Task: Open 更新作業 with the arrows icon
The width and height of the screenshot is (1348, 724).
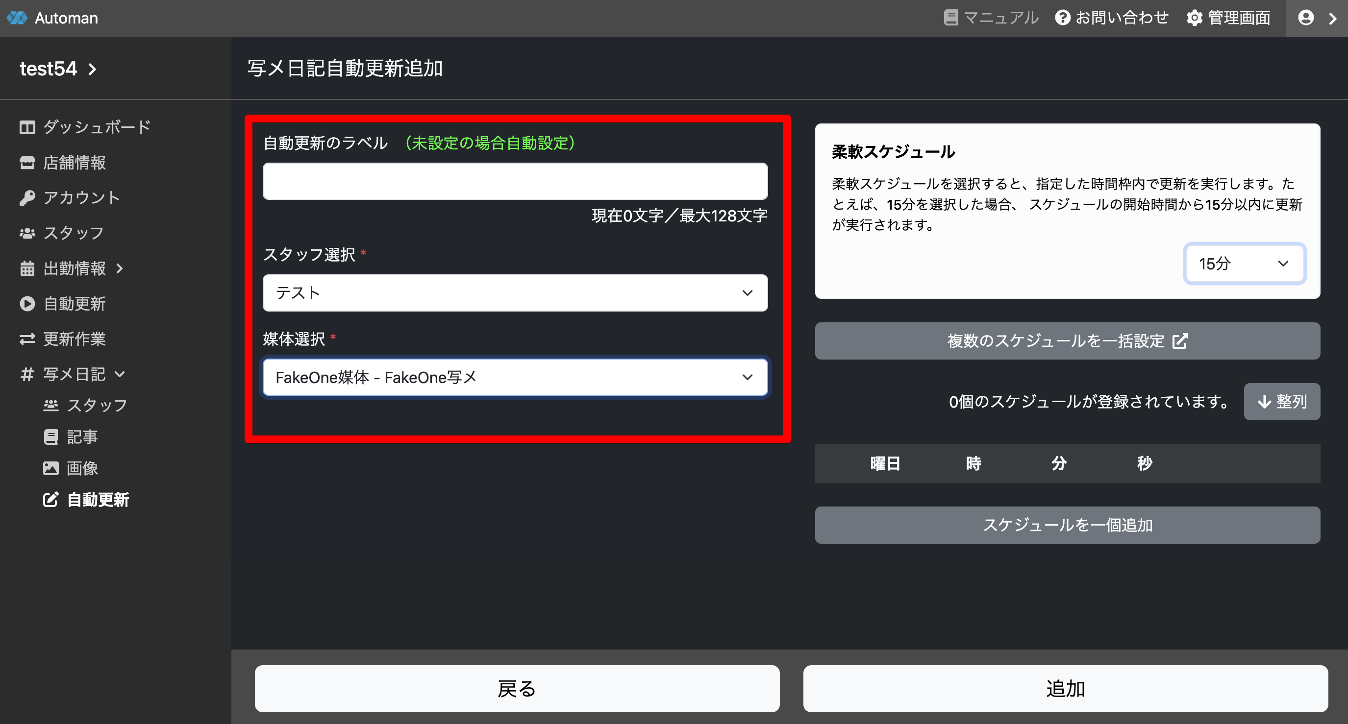Action: point(27,339)
